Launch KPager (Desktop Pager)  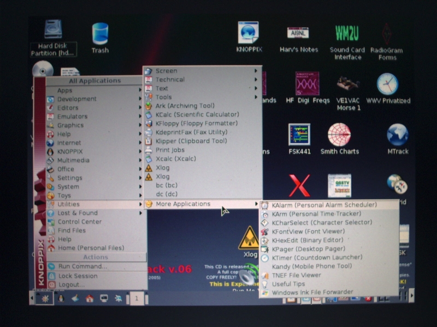point(329,249)
